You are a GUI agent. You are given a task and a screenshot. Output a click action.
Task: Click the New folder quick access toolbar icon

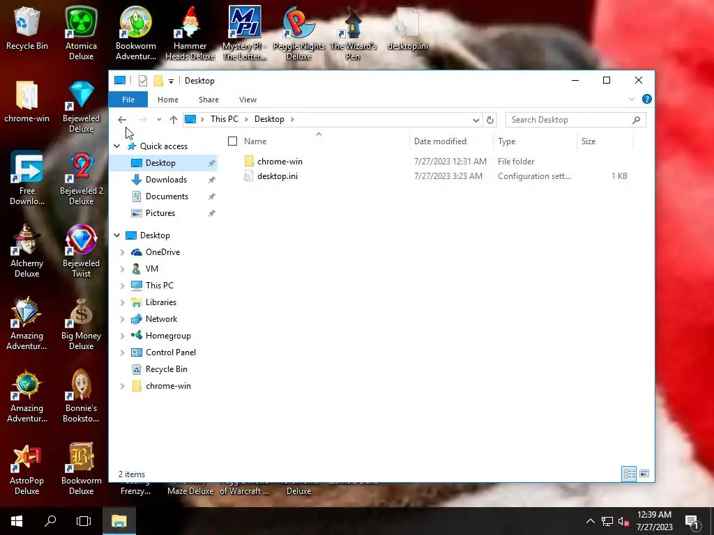coord(158,81)
